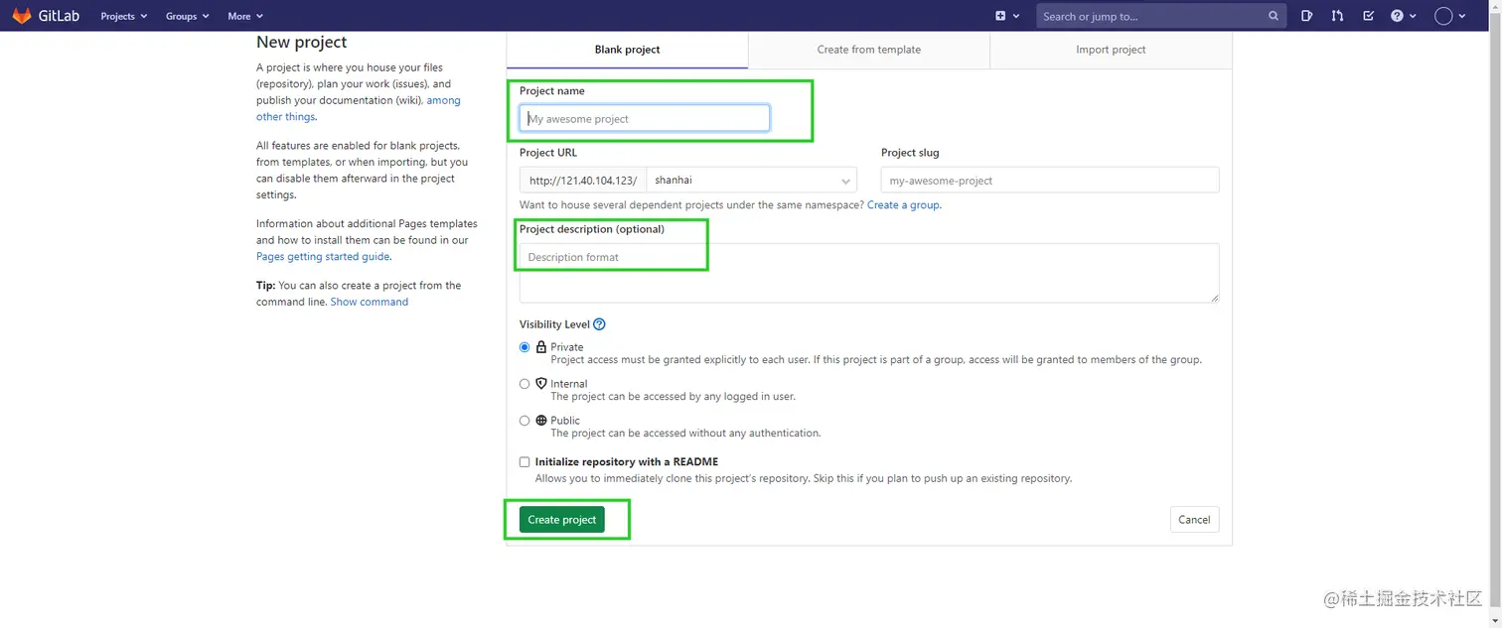Open the Groups dropdown menu
Viewport: 1502px width, 628px height.
[188, 16]
